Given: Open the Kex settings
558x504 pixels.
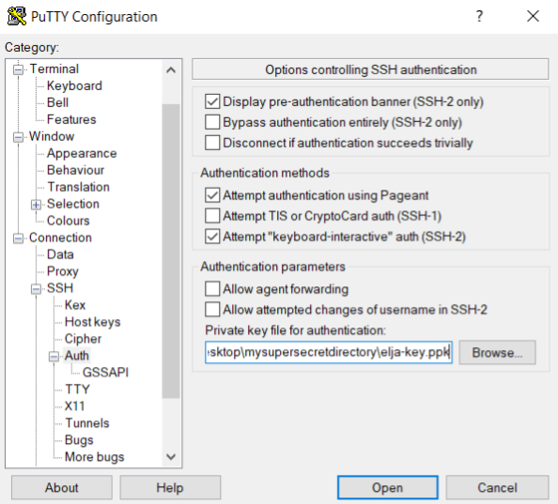Looking at the screenshot, I should coord(75,305).
